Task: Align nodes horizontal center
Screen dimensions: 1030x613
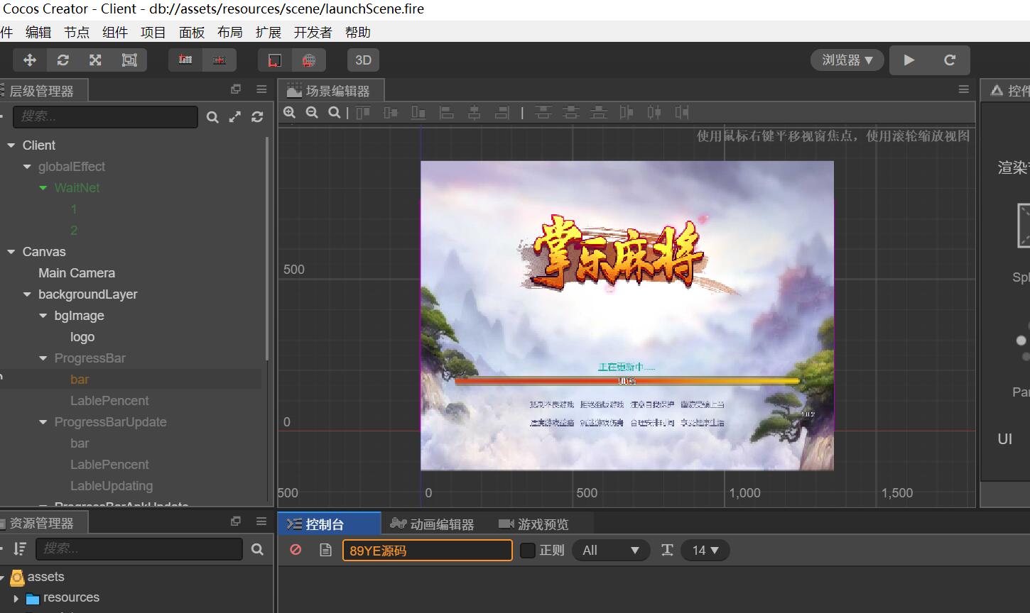Action: click(x=474, y=112)
